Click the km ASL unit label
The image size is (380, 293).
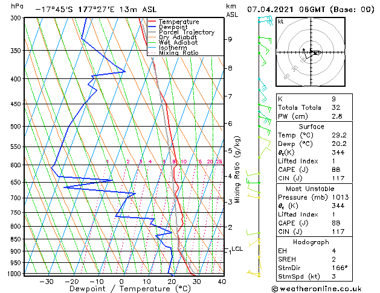coord(231,10)
